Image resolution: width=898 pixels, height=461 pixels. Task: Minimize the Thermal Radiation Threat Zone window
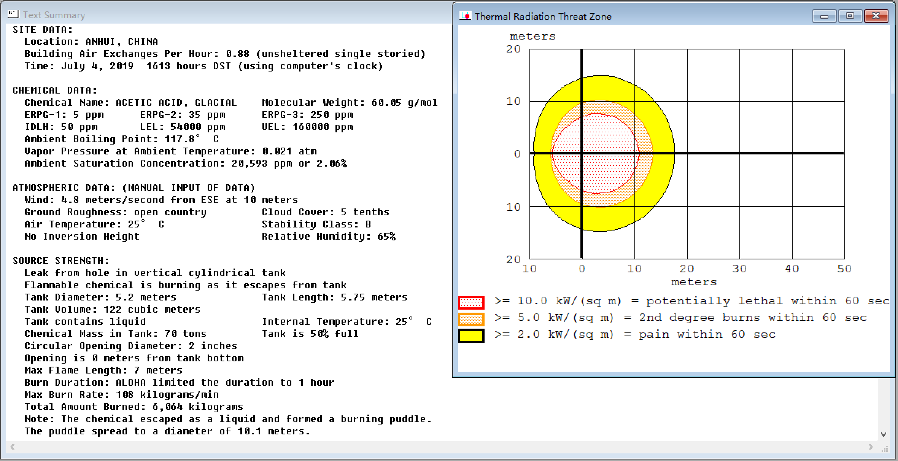(824, 16)
